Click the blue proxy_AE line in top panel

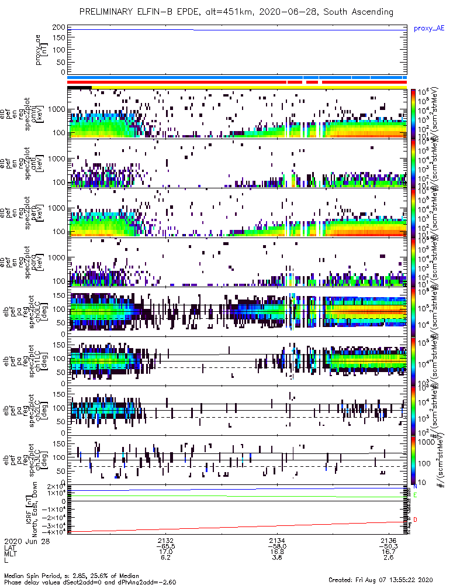(x=237, y=30)
